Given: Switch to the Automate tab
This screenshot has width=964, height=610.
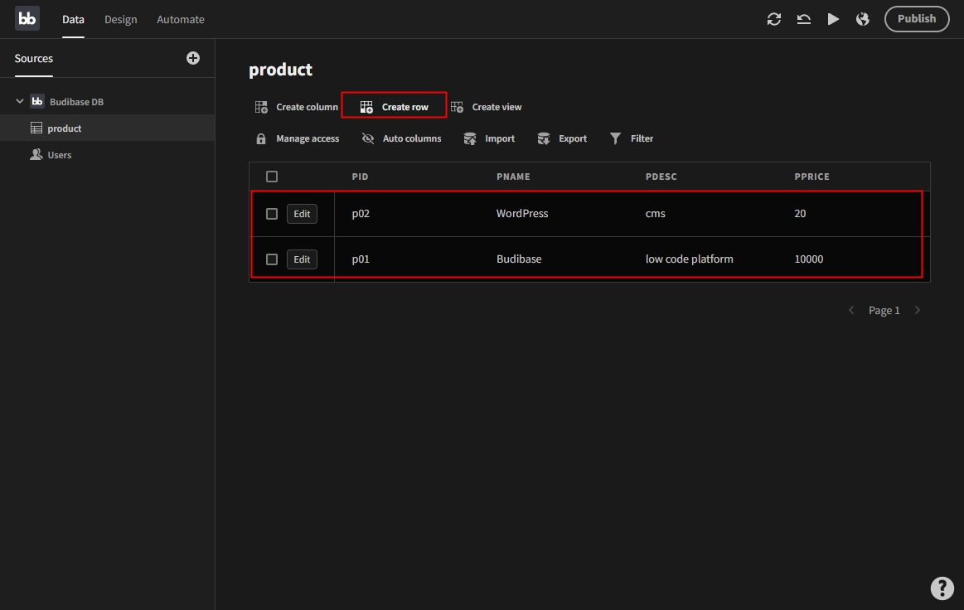Looking at the screenshot, I should (181, 19).
